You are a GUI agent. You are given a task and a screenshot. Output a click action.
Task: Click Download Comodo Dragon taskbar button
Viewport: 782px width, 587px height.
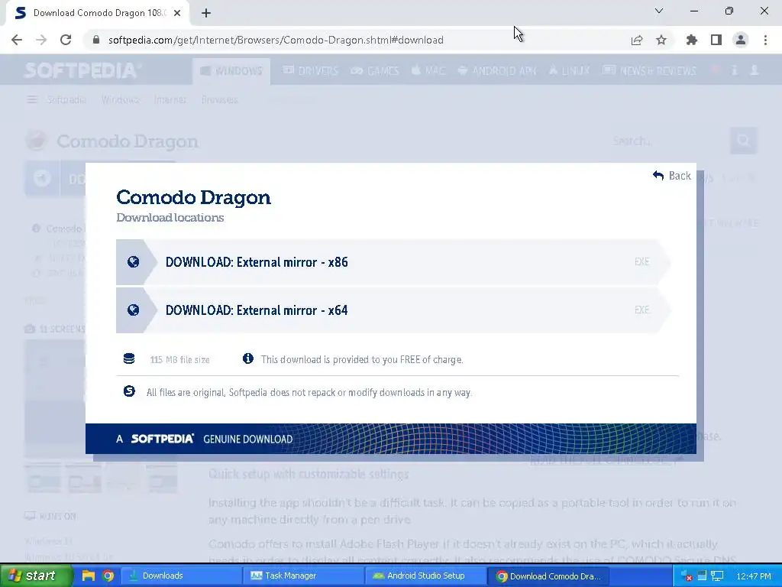pyautogui.click(x=548, y=576)
